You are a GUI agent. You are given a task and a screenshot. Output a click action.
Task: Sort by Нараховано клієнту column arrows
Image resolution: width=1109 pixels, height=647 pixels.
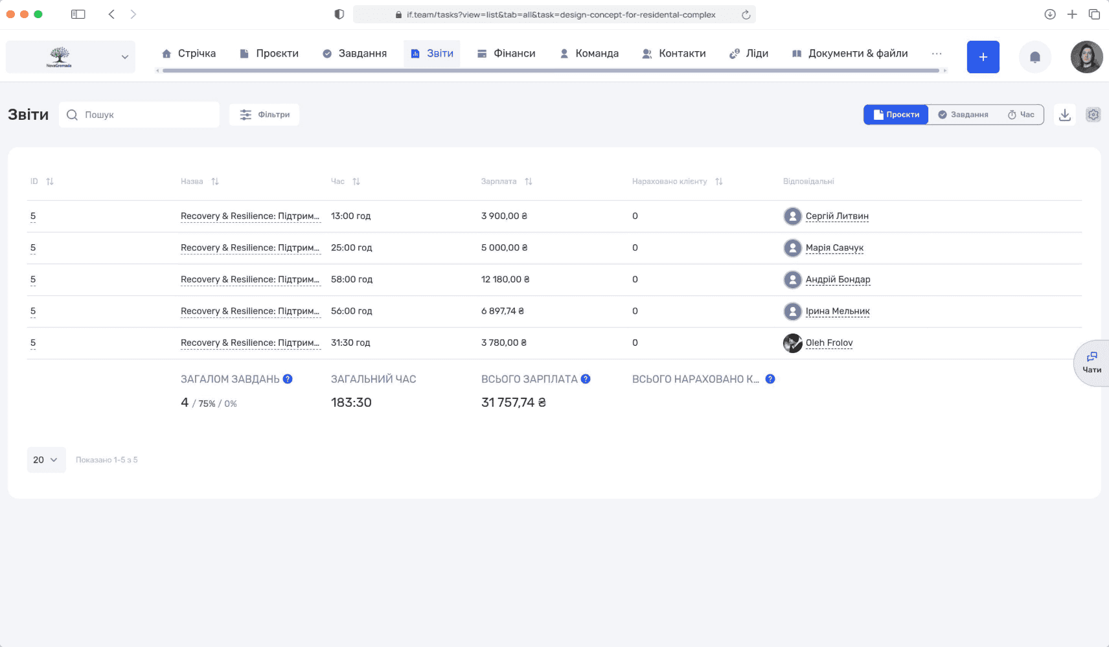point(719,181)
